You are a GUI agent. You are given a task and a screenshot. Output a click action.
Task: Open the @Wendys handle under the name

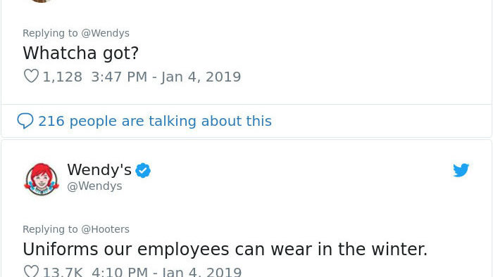click(x=94, y=186)
